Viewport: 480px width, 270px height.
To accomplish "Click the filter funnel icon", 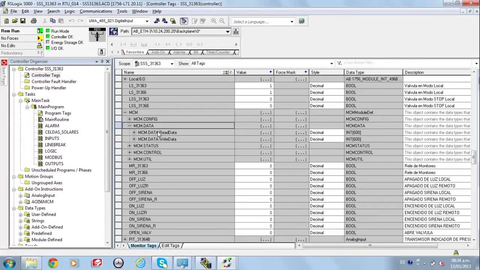I will click(x=339, y=63).
